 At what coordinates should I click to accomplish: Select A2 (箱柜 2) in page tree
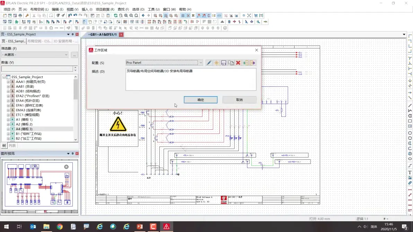(24, 124)
